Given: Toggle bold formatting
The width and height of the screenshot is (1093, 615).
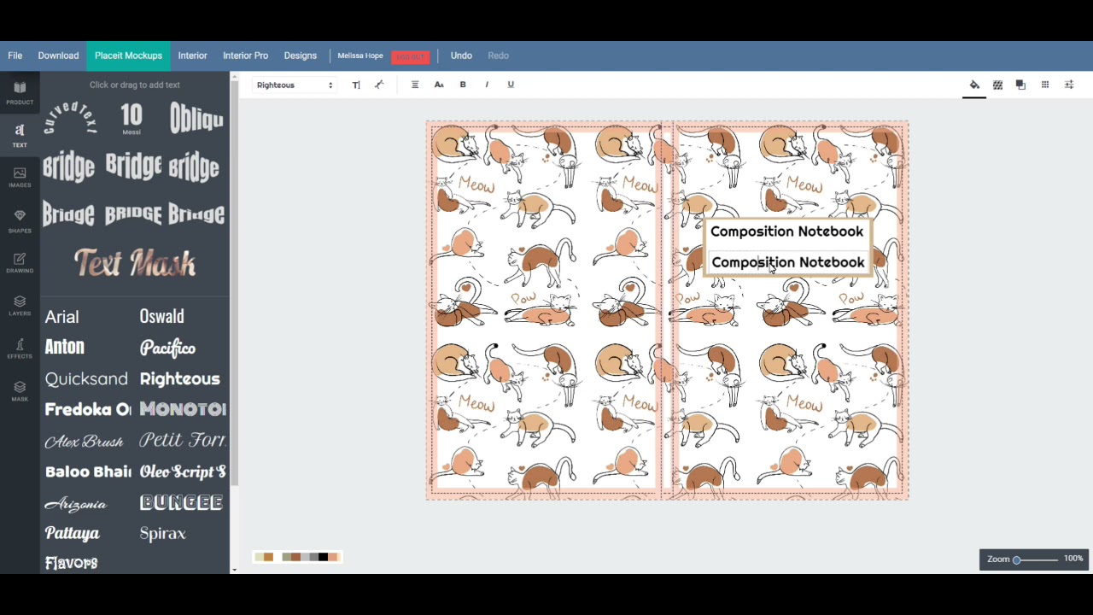Looking at the screenshot, I should pos(463,85).
